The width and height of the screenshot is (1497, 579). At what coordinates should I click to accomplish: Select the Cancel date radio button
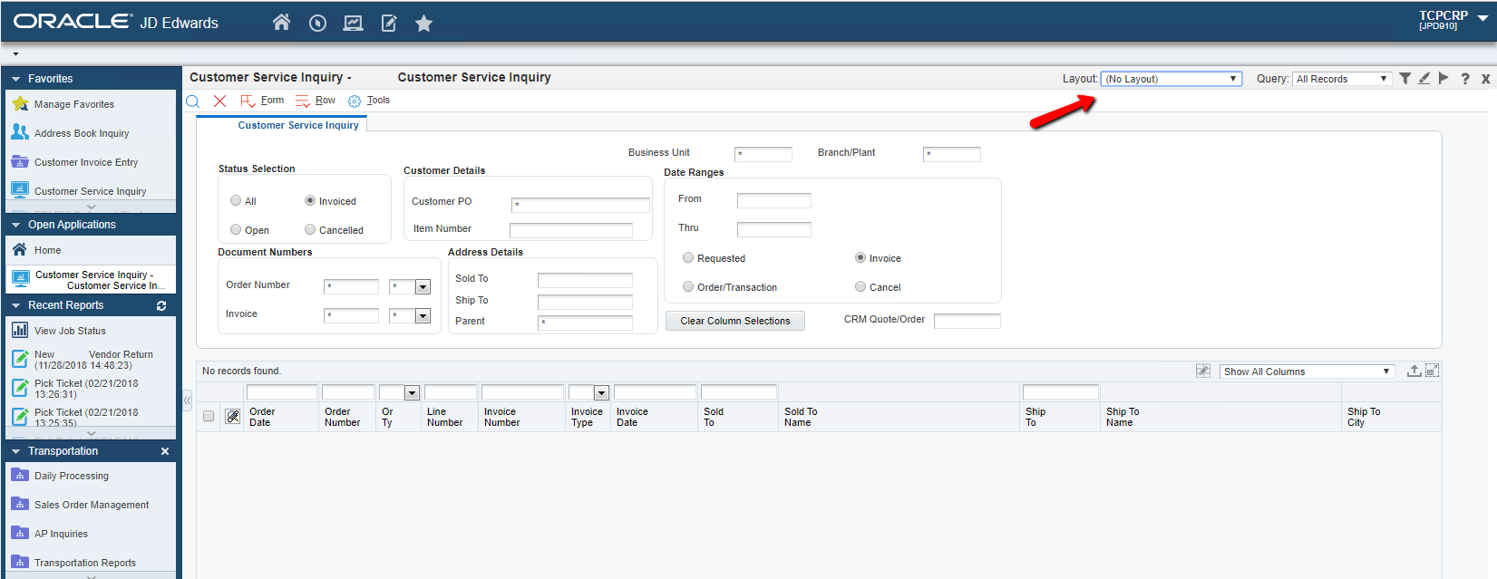click(x=860, y=287)
